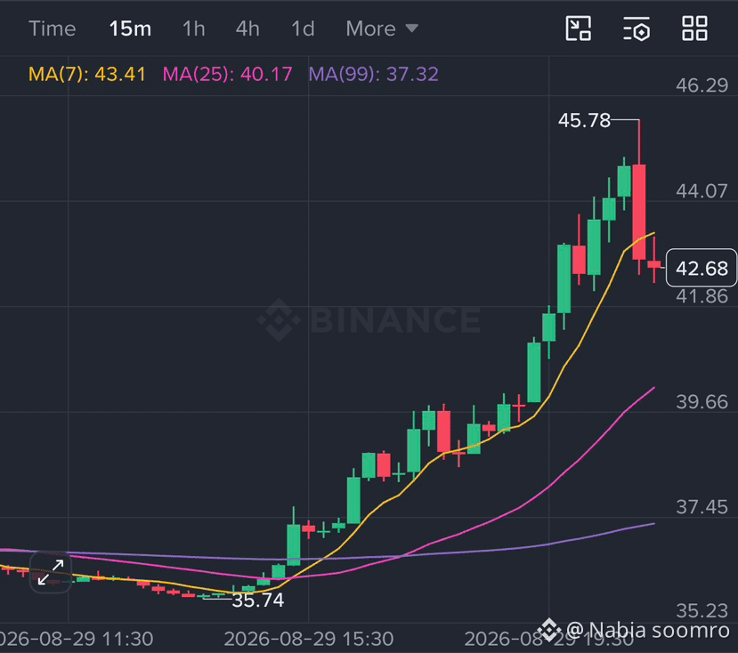Select the Time chart interval

click(x=53, y=28)
